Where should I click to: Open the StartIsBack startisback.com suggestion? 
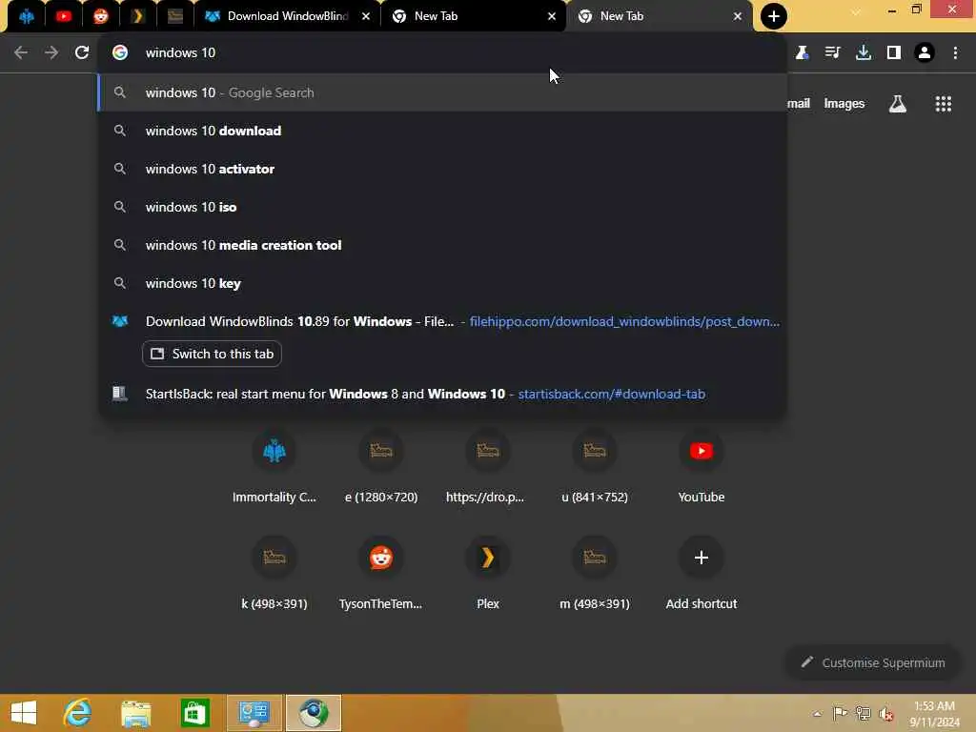pos(442,394)
